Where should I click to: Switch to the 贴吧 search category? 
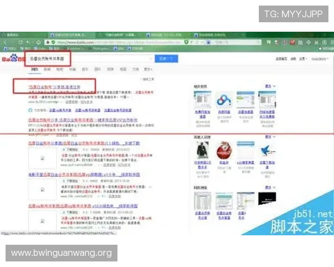60,69
